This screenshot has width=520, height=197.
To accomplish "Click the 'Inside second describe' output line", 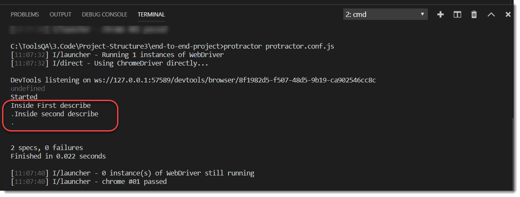I will tap(55, 114).
